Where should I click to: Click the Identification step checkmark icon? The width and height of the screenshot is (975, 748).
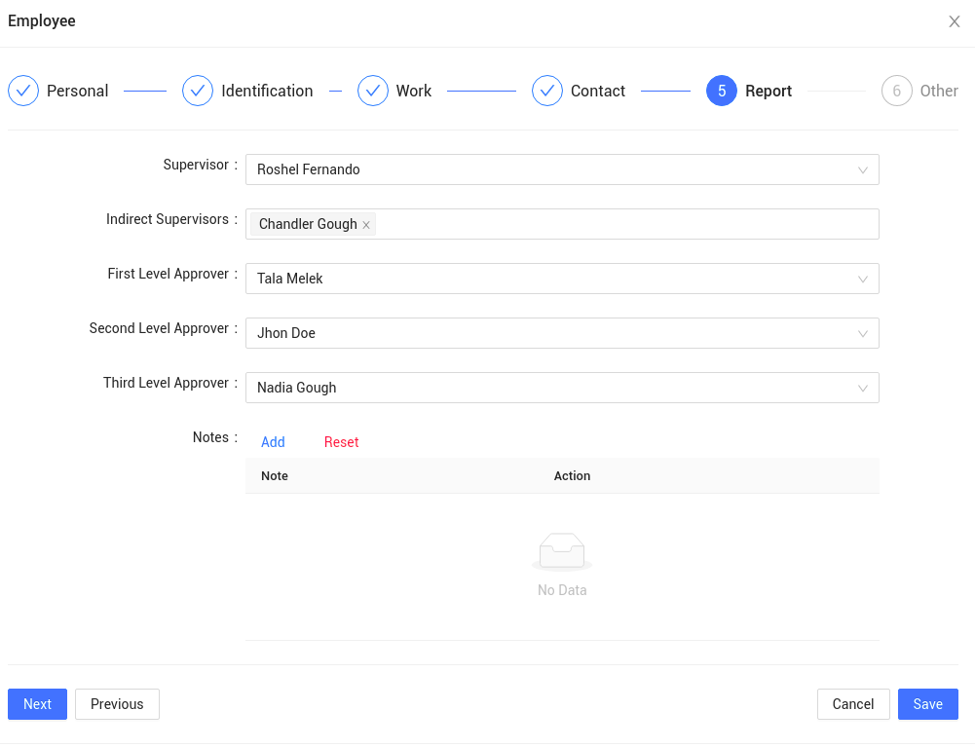[198, 91]
